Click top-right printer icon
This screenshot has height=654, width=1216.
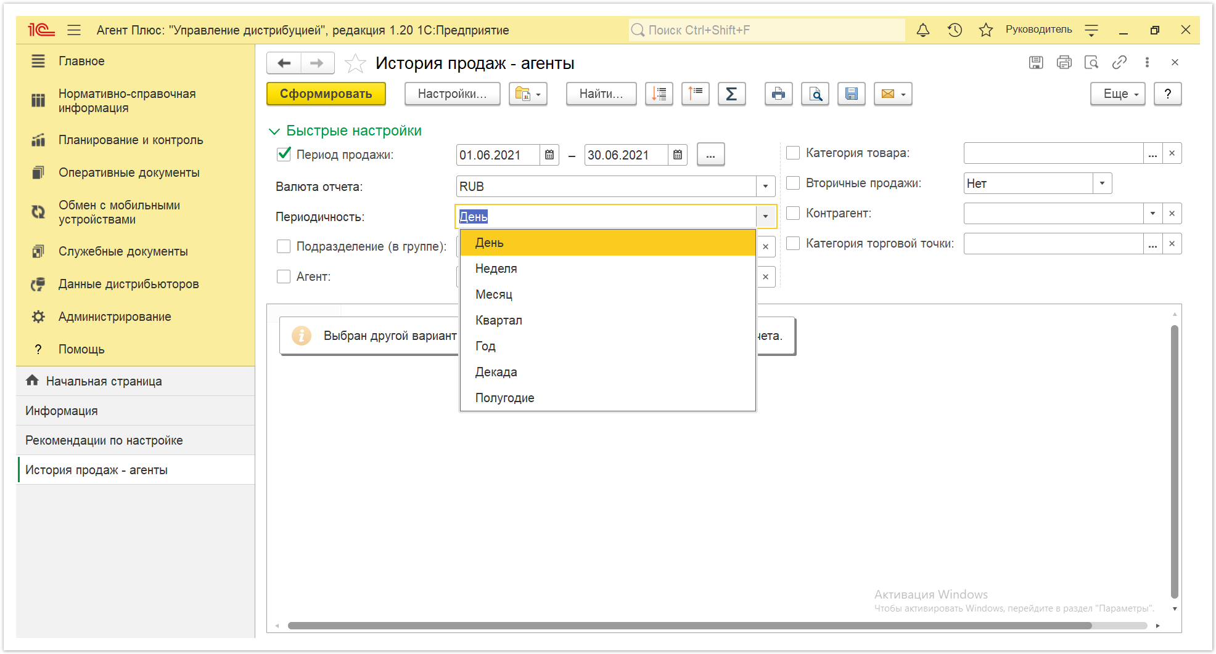click(1064, 62)
